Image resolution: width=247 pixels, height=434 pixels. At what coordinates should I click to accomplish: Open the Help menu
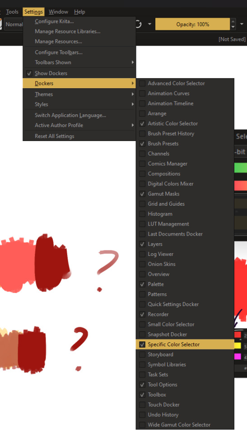click(x=79, y=12)
